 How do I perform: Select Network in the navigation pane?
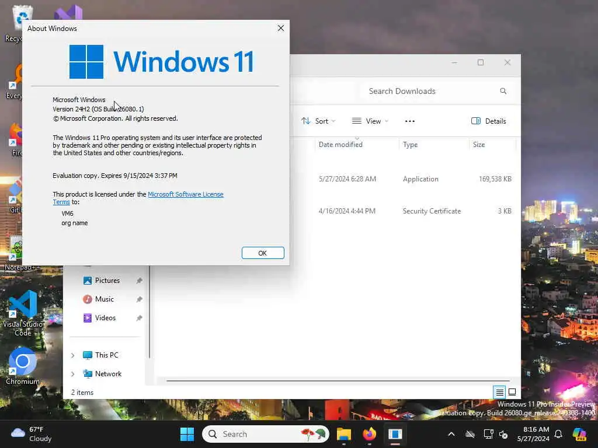pyautogui.click(x=108, y=374)
